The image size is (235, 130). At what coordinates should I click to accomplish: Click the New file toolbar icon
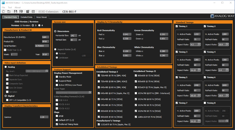click(3, 11)
